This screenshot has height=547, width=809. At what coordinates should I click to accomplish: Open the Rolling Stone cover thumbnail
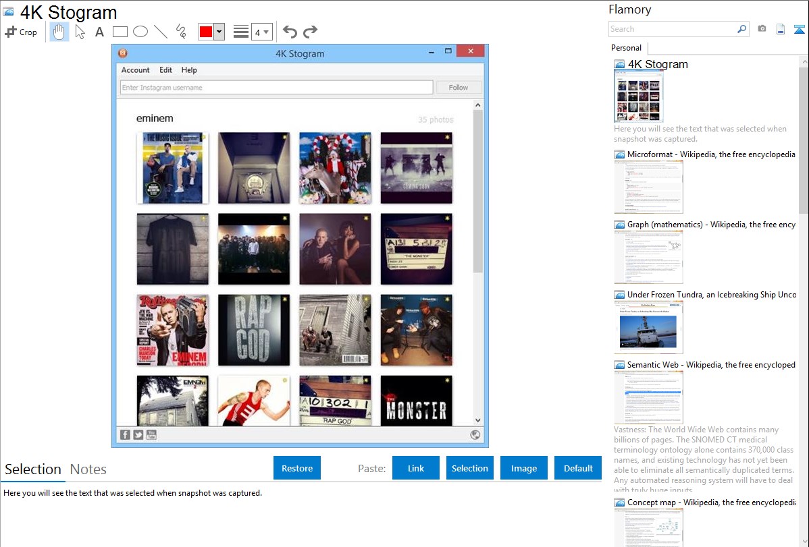coord(173,330)
